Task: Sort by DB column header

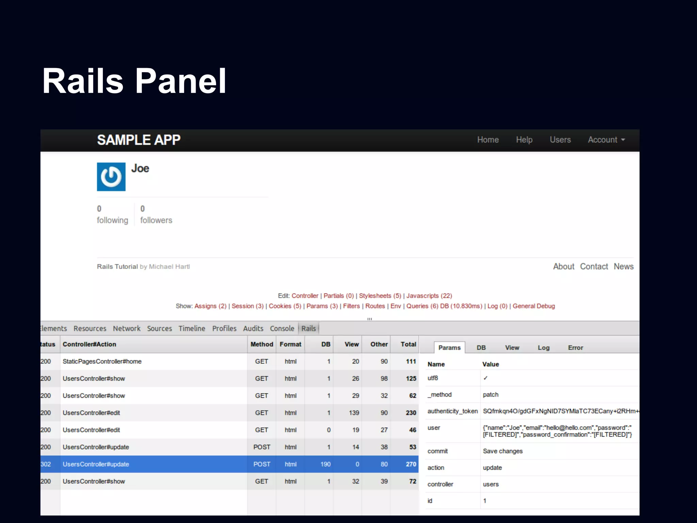Action: (x=319, y=344)
